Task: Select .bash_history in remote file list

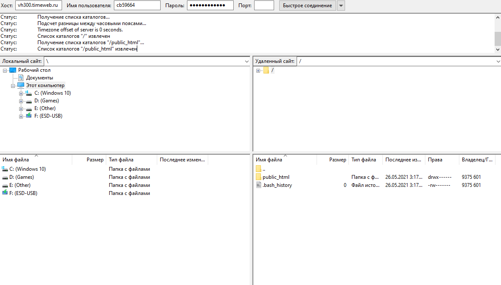Action: [277, 185]
